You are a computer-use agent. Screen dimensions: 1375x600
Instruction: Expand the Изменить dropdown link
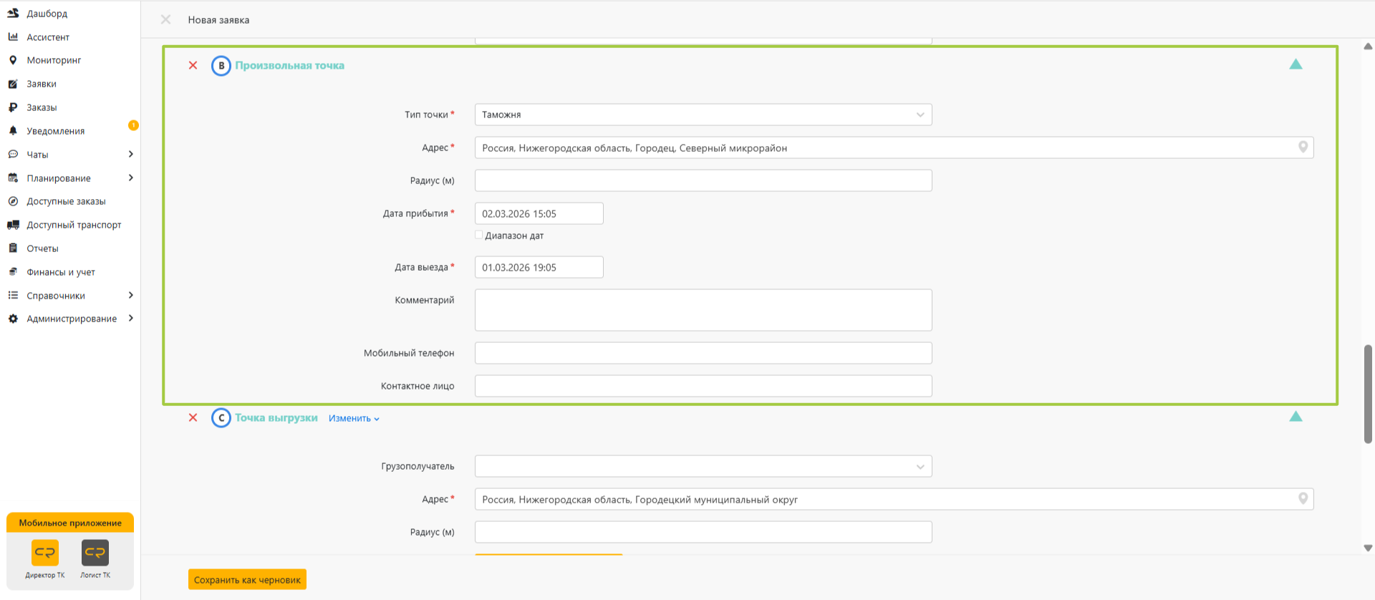(x=354, y=418)
